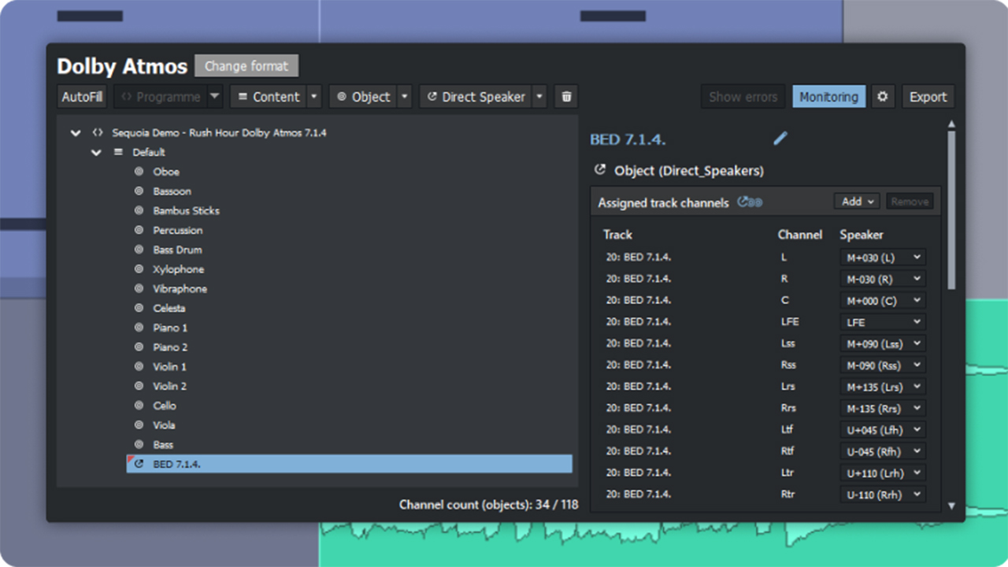Click object icon next to Bass Drum
Viewport: 1008px width, 567px height.
[139, 250]
